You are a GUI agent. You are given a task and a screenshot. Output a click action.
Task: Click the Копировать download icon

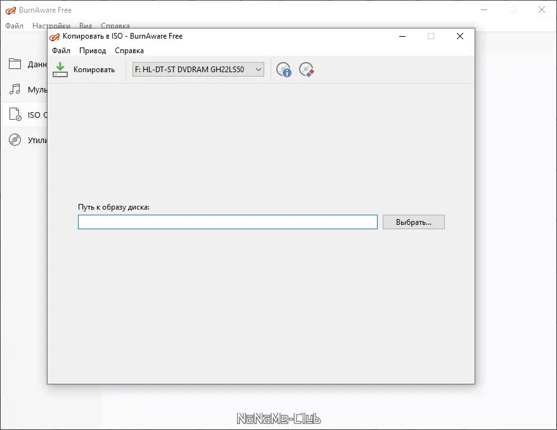point(60,69)
